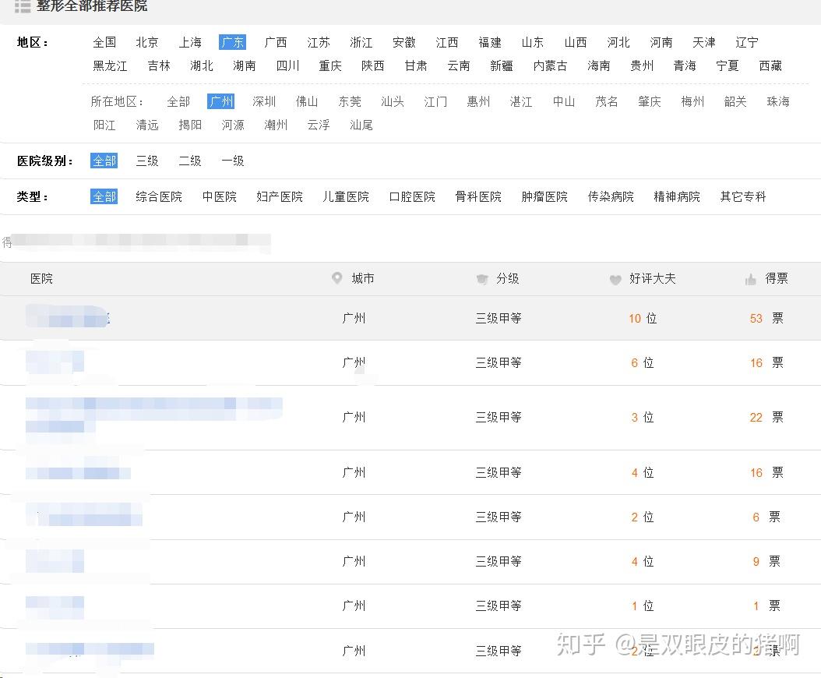This screenshot has width=821, height=678.
Task: Click the tag icon beside 分级 header
Action: tap(482, 278)
